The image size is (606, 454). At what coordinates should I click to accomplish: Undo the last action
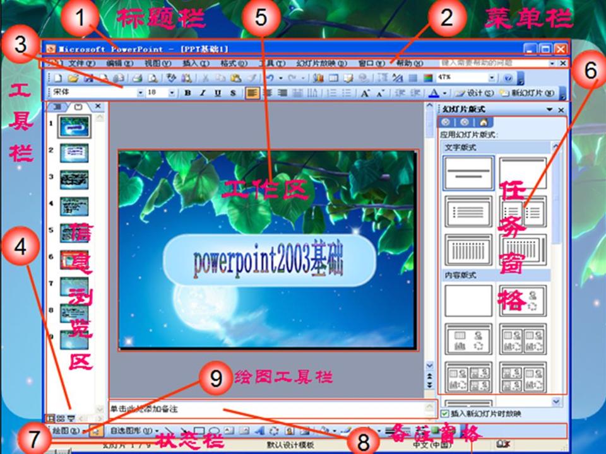pyautogui.click(x=270, y=78)
